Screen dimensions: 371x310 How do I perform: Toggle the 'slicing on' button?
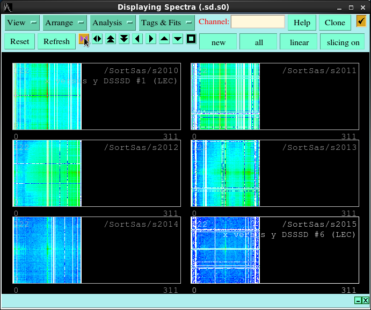(343, 42)
